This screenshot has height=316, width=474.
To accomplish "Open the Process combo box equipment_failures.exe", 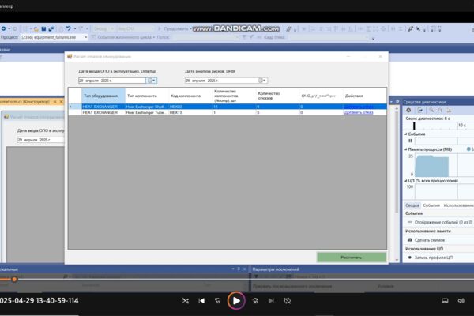I will pos(54,37).
